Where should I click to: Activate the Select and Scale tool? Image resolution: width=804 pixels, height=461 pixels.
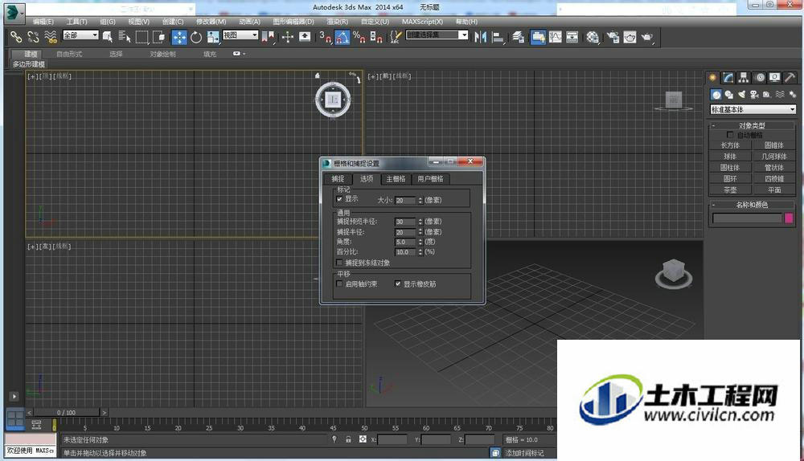213,37
